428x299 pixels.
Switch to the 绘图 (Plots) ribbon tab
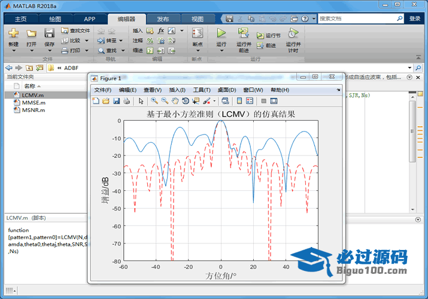click(55, 19)
